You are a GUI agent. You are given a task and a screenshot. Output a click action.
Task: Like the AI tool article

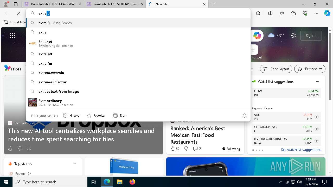pos(10,149)
